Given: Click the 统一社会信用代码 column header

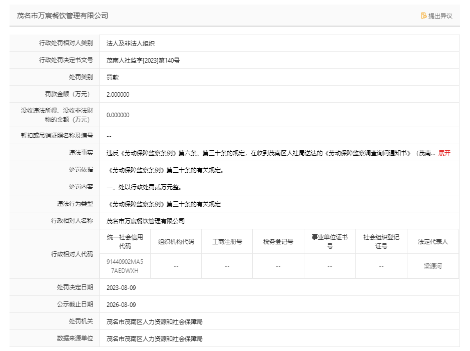Looking at the screenshot, I should [x=125, y=242].
